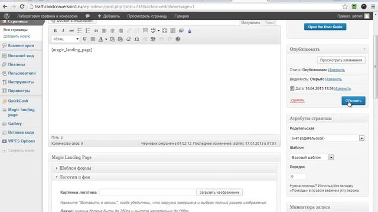
Task: Open the Абзац paragraph format dropdown
Action: 66,39
